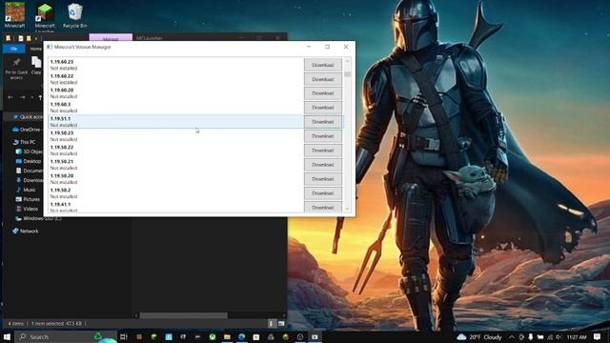Click the Version Manager vertical scrollbar thumb
The width and height of the screenshot is (610, 343).
tap(347, 73)
